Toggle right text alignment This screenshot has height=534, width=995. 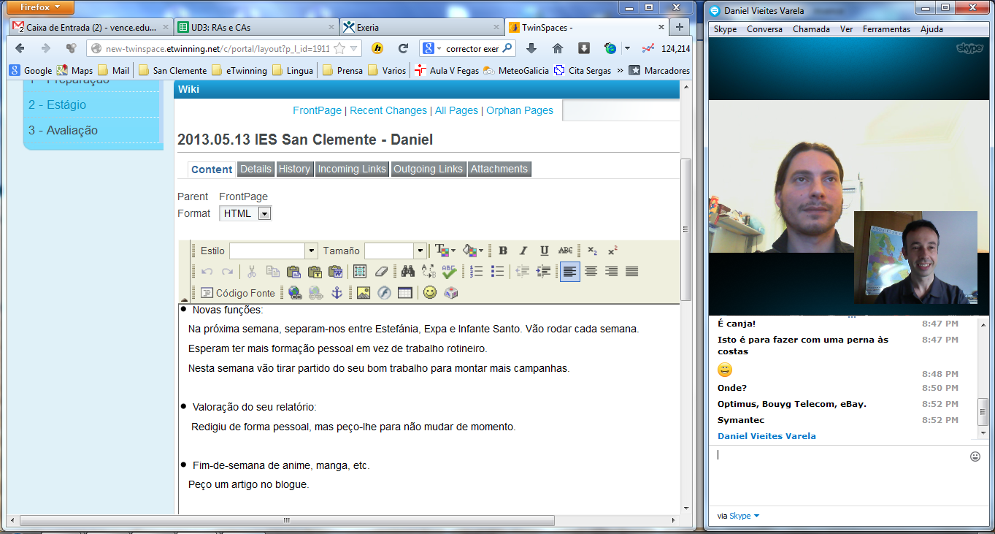tap(612, 272)
